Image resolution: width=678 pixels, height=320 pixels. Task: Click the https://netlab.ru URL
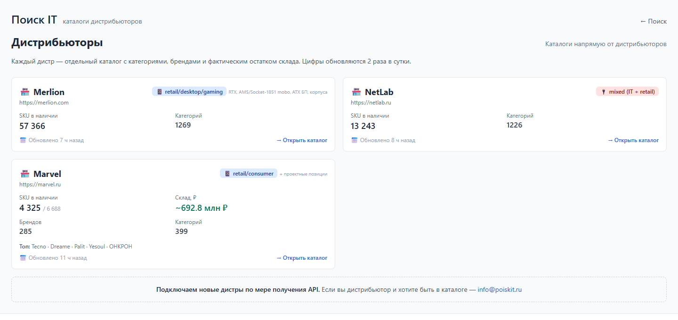tap(371, 103)
